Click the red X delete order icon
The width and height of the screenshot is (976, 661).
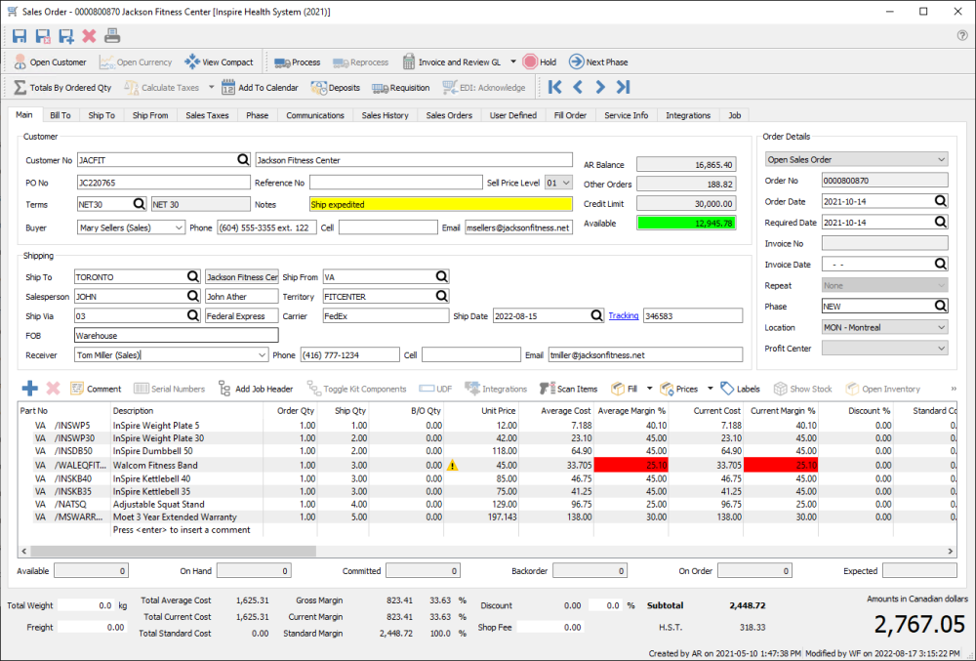pyautogui.click(x=89, y=36)
